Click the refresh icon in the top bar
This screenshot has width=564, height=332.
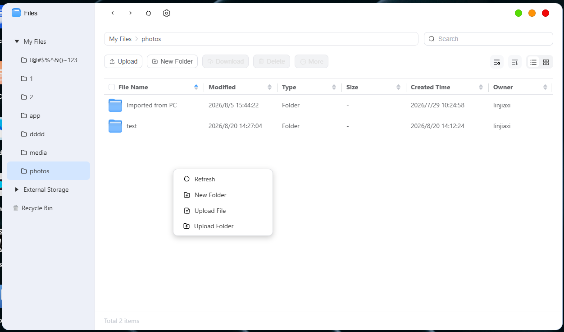tap(149, 13)
